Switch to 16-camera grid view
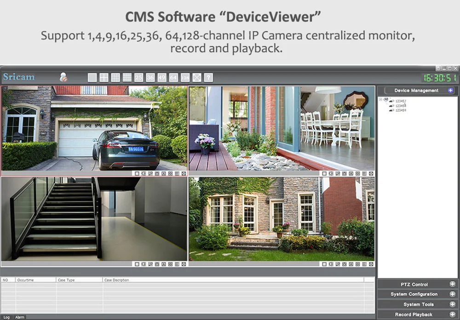This screenshot has width=460, height=320. [127, 77]
